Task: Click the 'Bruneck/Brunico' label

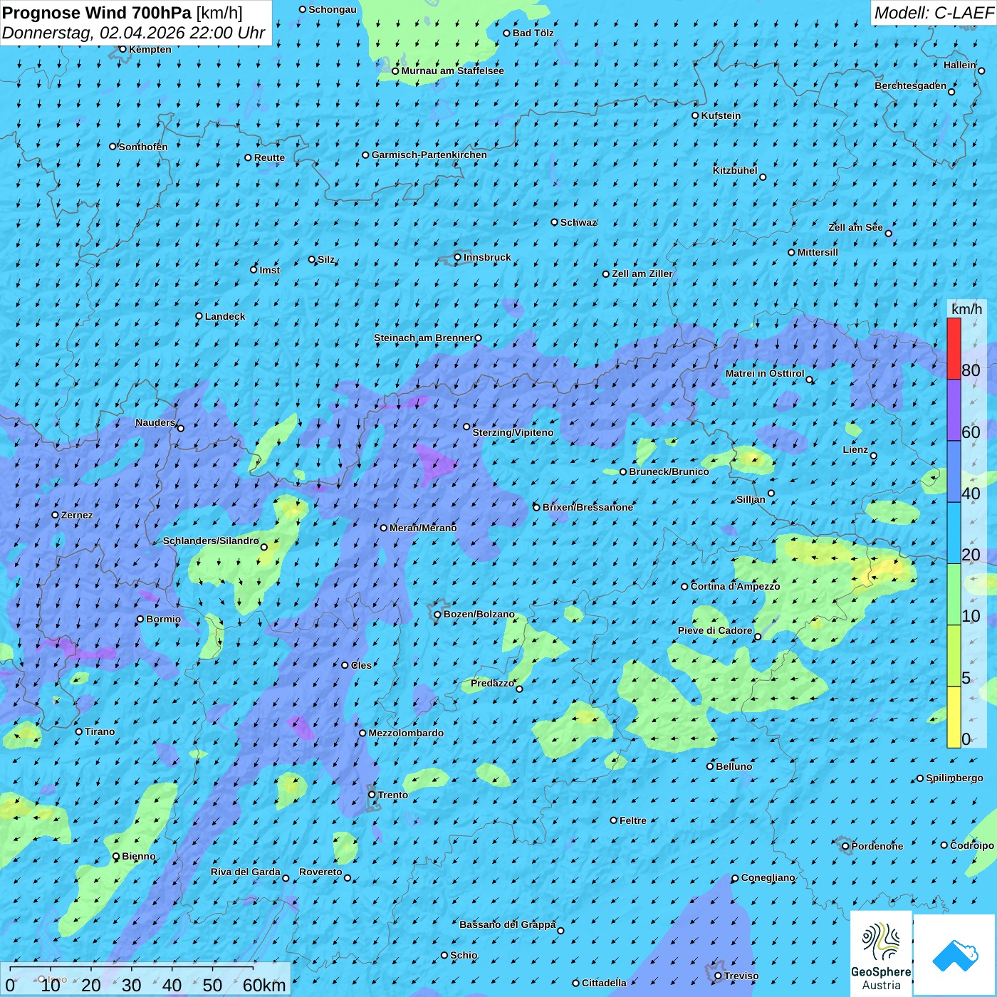Action: click(x=669, y=471)
